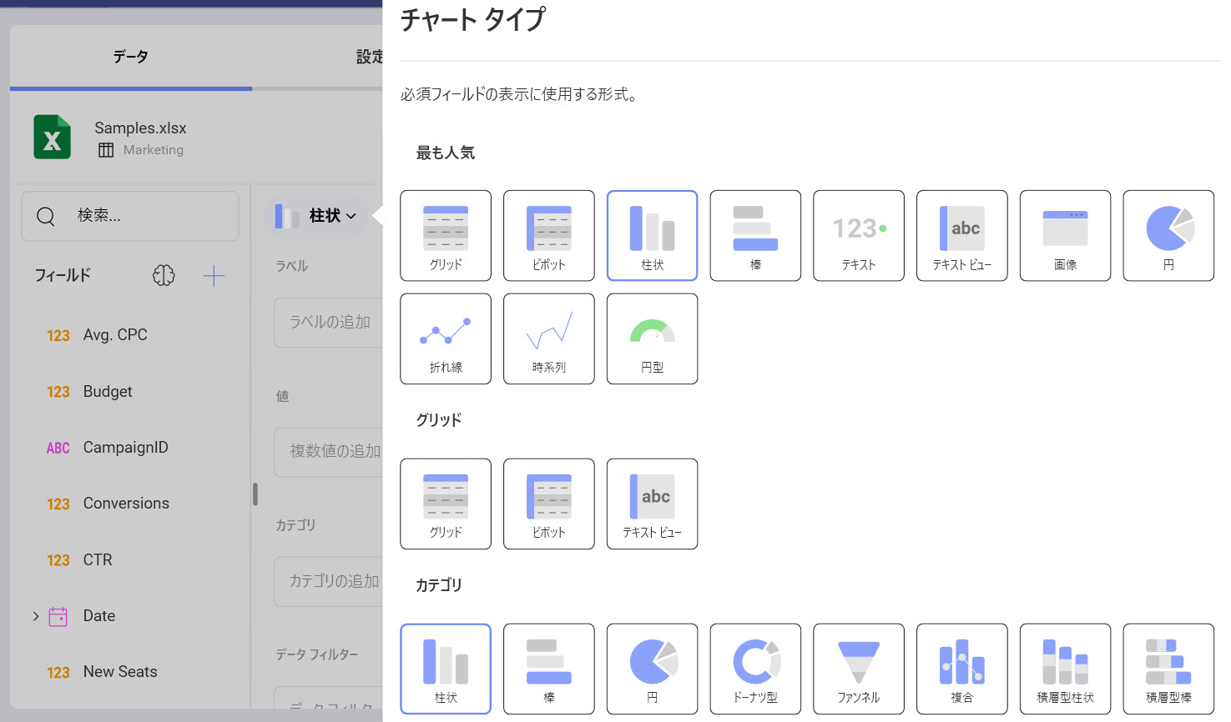Pick the Gauge (円型) chart icon
The image size is (1231, 722).
652,338
